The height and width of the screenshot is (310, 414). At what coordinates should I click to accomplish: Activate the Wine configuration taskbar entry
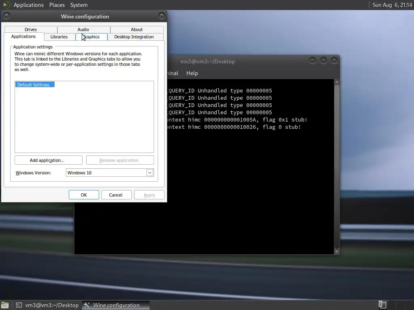(116, 305)
